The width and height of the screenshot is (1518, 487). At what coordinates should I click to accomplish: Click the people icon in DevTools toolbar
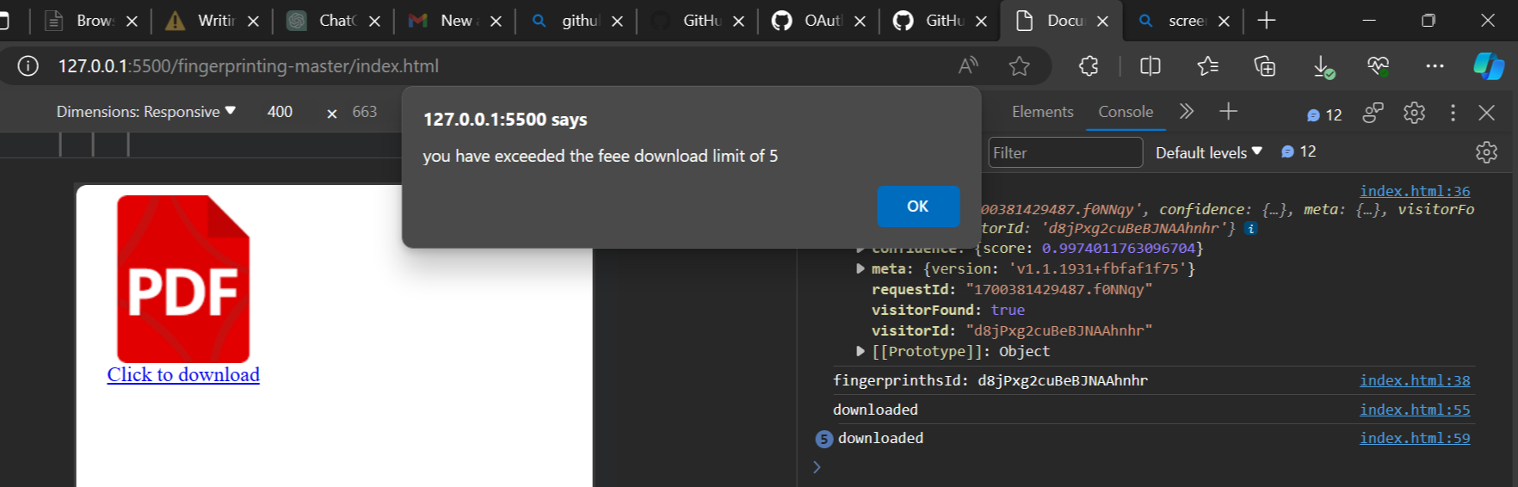tap(1373, 112)
